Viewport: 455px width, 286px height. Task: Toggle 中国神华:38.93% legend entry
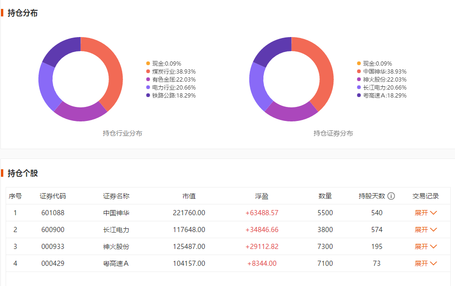(382, 72)
